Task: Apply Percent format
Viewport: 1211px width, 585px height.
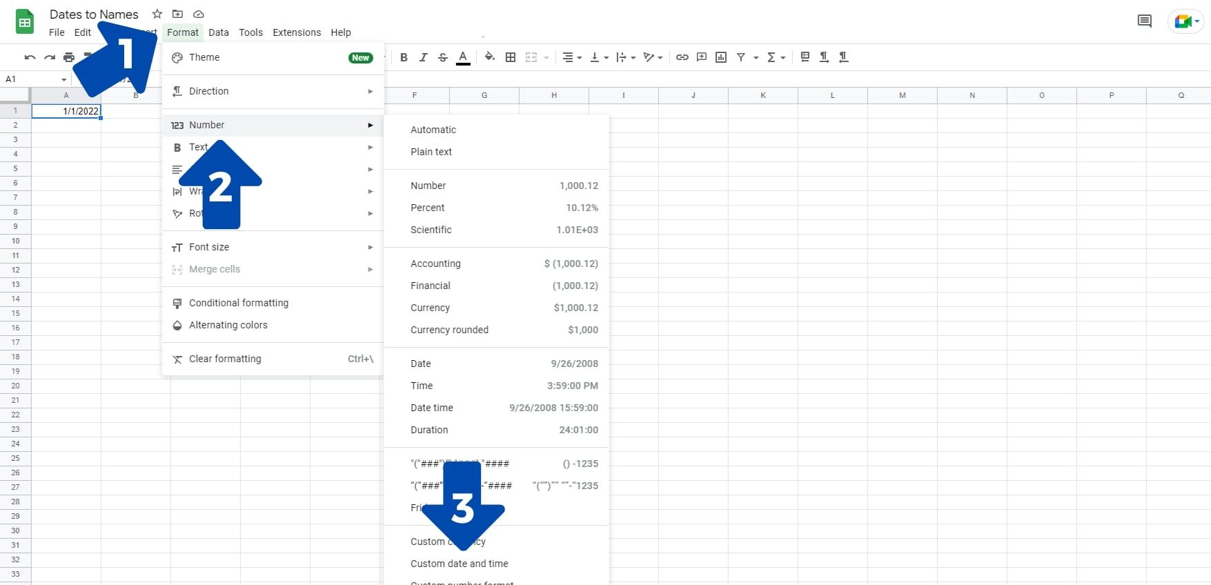Action: (496, 208)
